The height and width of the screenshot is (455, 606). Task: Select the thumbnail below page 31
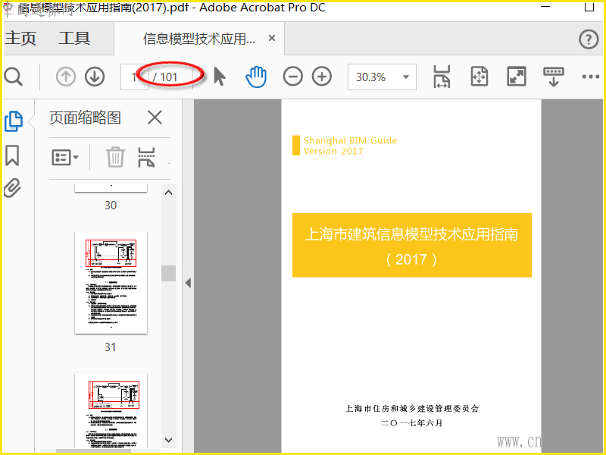click(111, 411)
